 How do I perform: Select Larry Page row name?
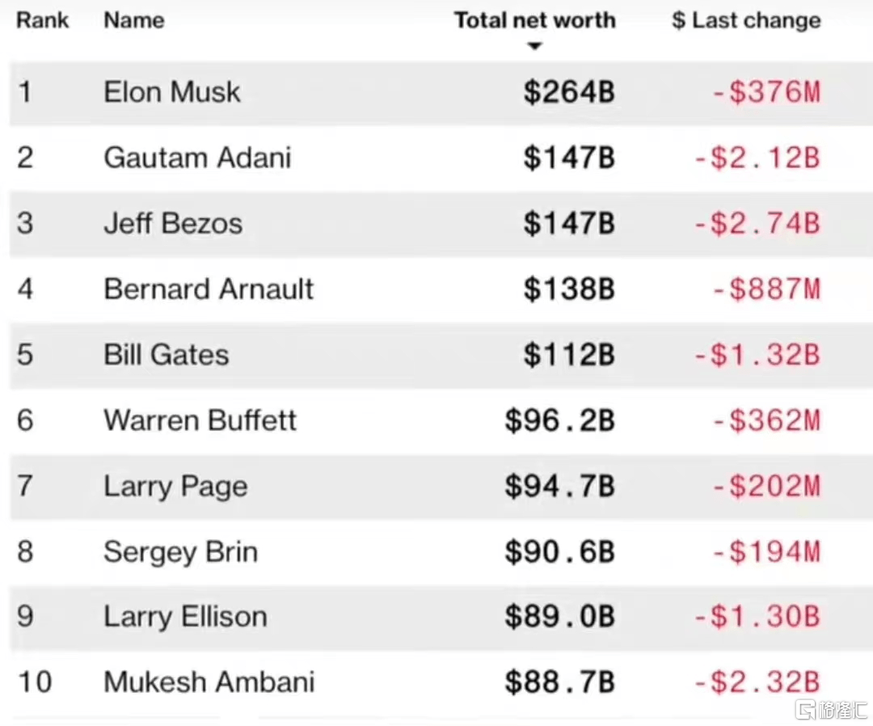(x=175, y=487)
